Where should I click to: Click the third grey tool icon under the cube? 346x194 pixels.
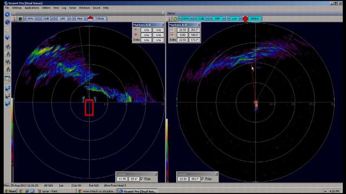click(8, 62)
